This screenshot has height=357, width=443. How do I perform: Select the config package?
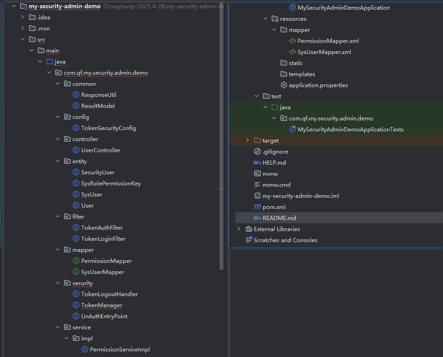(x=80, y=117)
